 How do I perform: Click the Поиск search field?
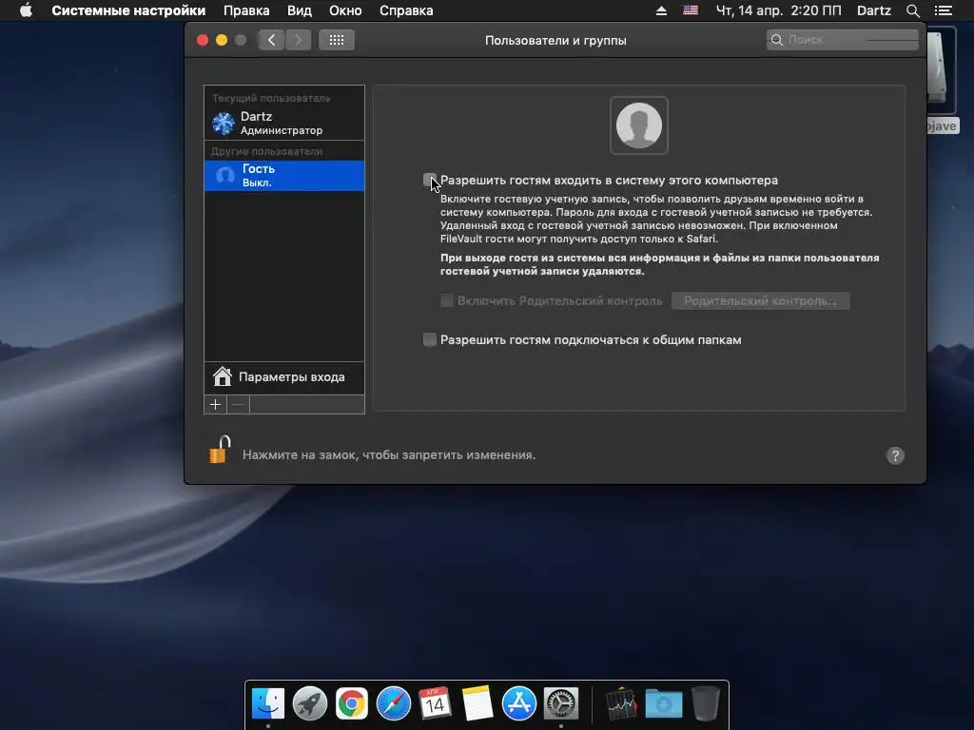point(843,40)
